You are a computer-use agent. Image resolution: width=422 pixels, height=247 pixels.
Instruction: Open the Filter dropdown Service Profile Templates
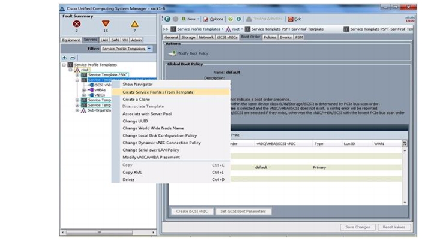[x=127, y=49]
